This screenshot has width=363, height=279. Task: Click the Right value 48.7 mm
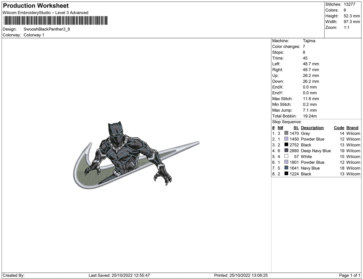pos(311,69)
